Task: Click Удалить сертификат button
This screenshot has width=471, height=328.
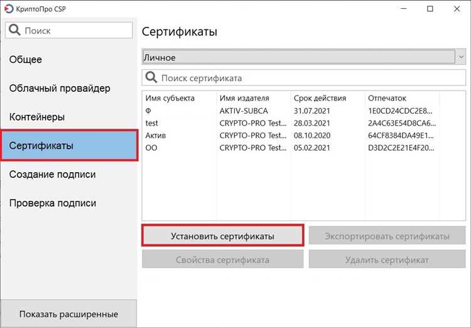Action: (387, 259)
